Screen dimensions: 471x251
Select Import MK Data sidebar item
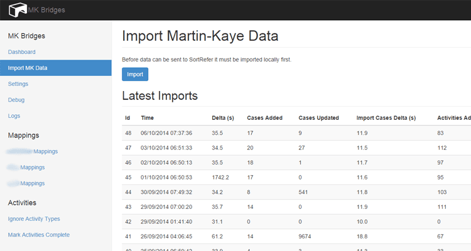coord(28,68)
